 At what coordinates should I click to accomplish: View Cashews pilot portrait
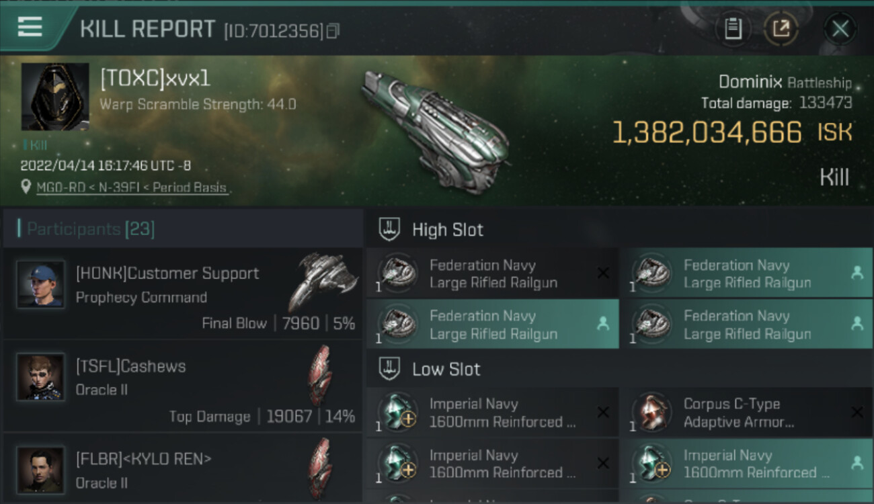(x=40, y=378)
